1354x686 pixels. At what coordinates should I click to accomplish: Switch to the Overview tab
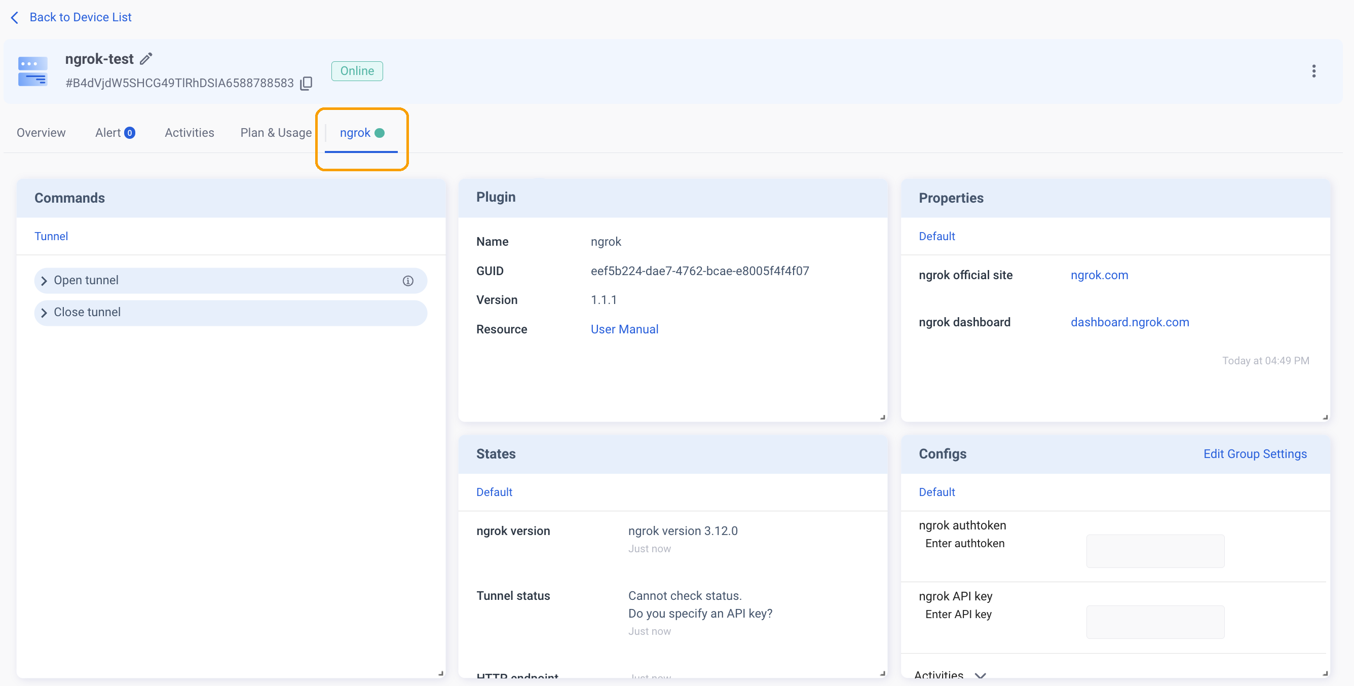(x=41, y=133)
